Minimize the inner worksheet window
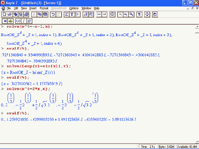This screenshot has width=199, height=149. 188,8
